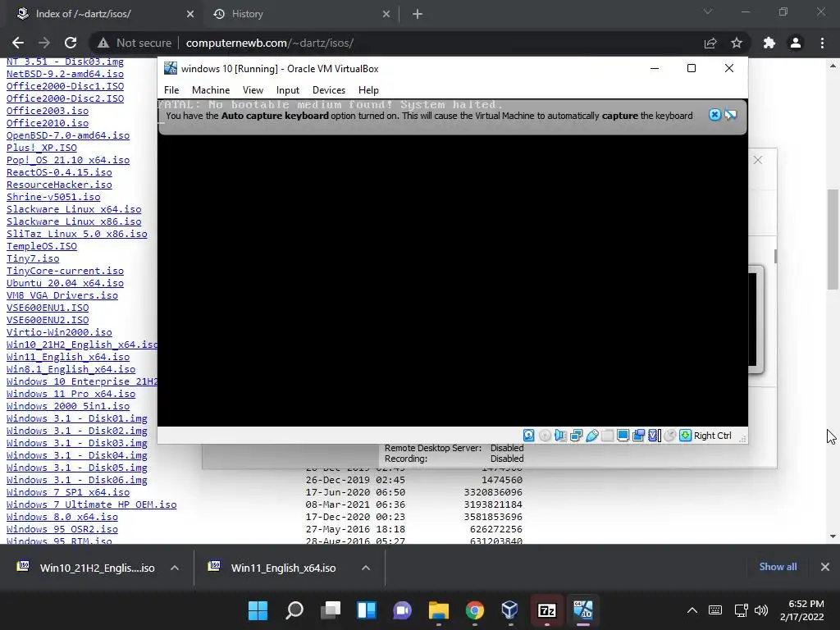Viewport: 840px width, 630px height.
Task: Expand options for Win10_21H2 download item
Action: (x=175, y=568)
